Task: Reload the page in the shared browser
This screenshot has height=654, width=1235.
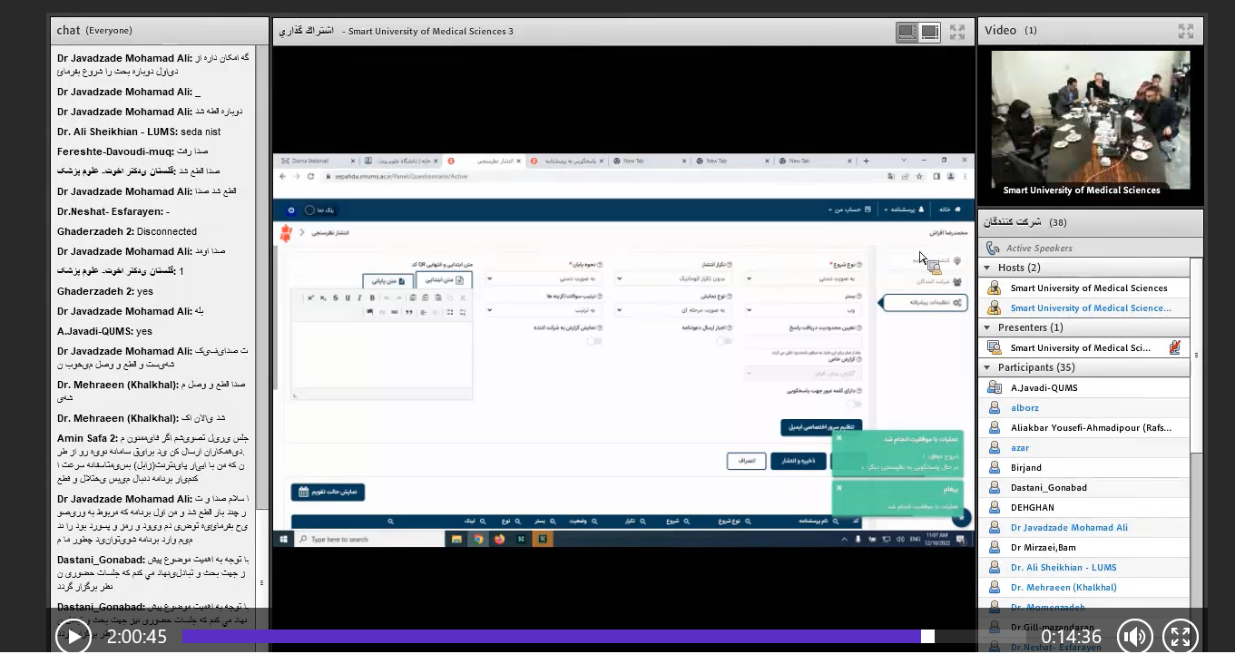Action: pos(310,176)
